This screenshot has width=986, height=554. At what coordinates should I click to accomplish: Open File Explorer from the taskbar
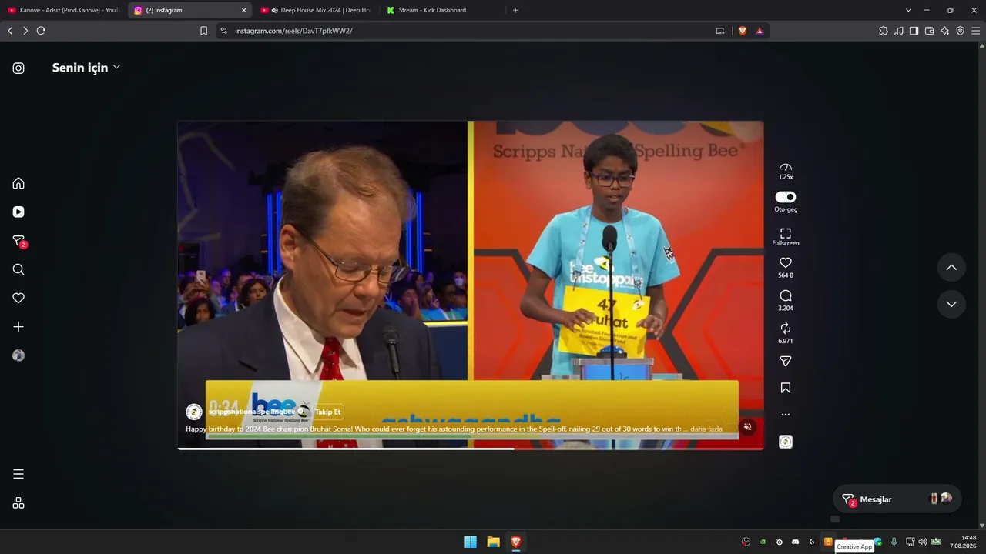[493, 542]
